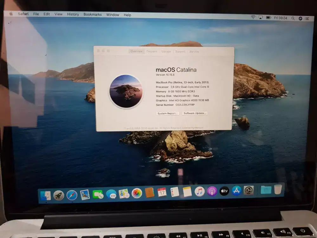Open Music app in Dock

199,191
